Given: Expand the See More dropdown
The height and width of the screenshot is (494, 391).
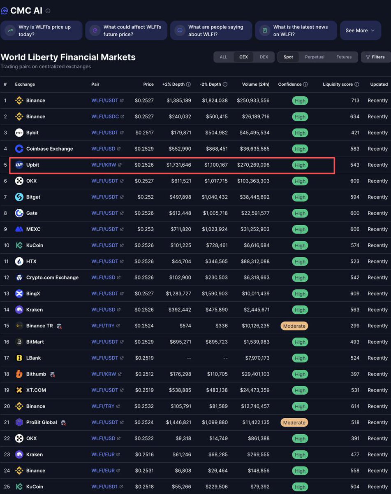Looking at the screenshot, I should [361, 30].
